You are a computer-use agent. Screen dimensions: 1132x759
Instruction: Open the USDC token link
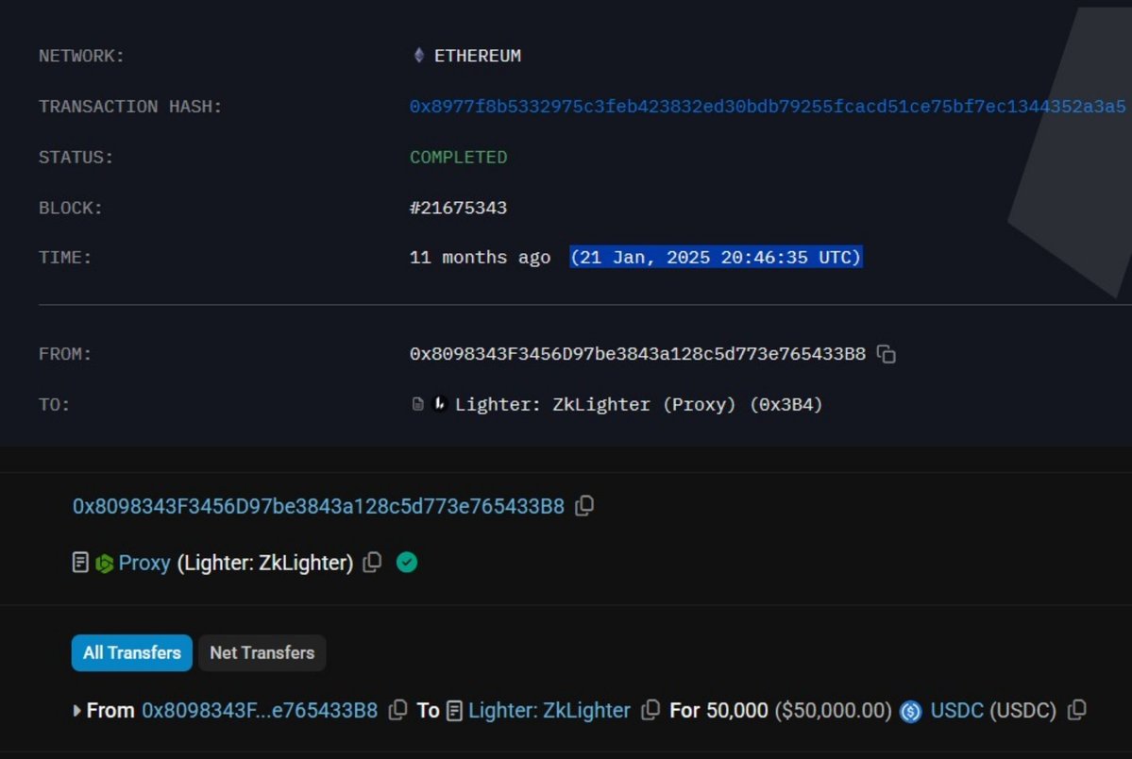pyautogui.click(x=956, y=711)
